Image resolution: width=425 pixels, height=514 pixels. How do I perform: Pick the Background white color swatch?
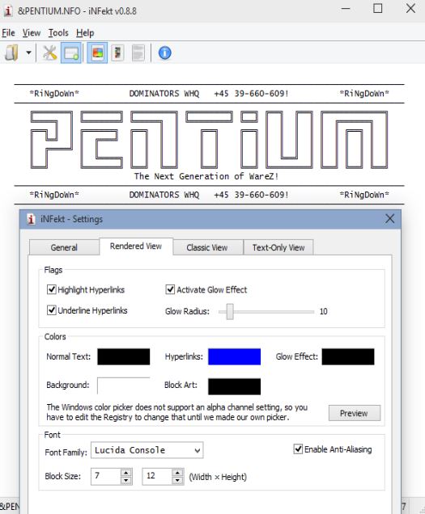pos(124,385)
